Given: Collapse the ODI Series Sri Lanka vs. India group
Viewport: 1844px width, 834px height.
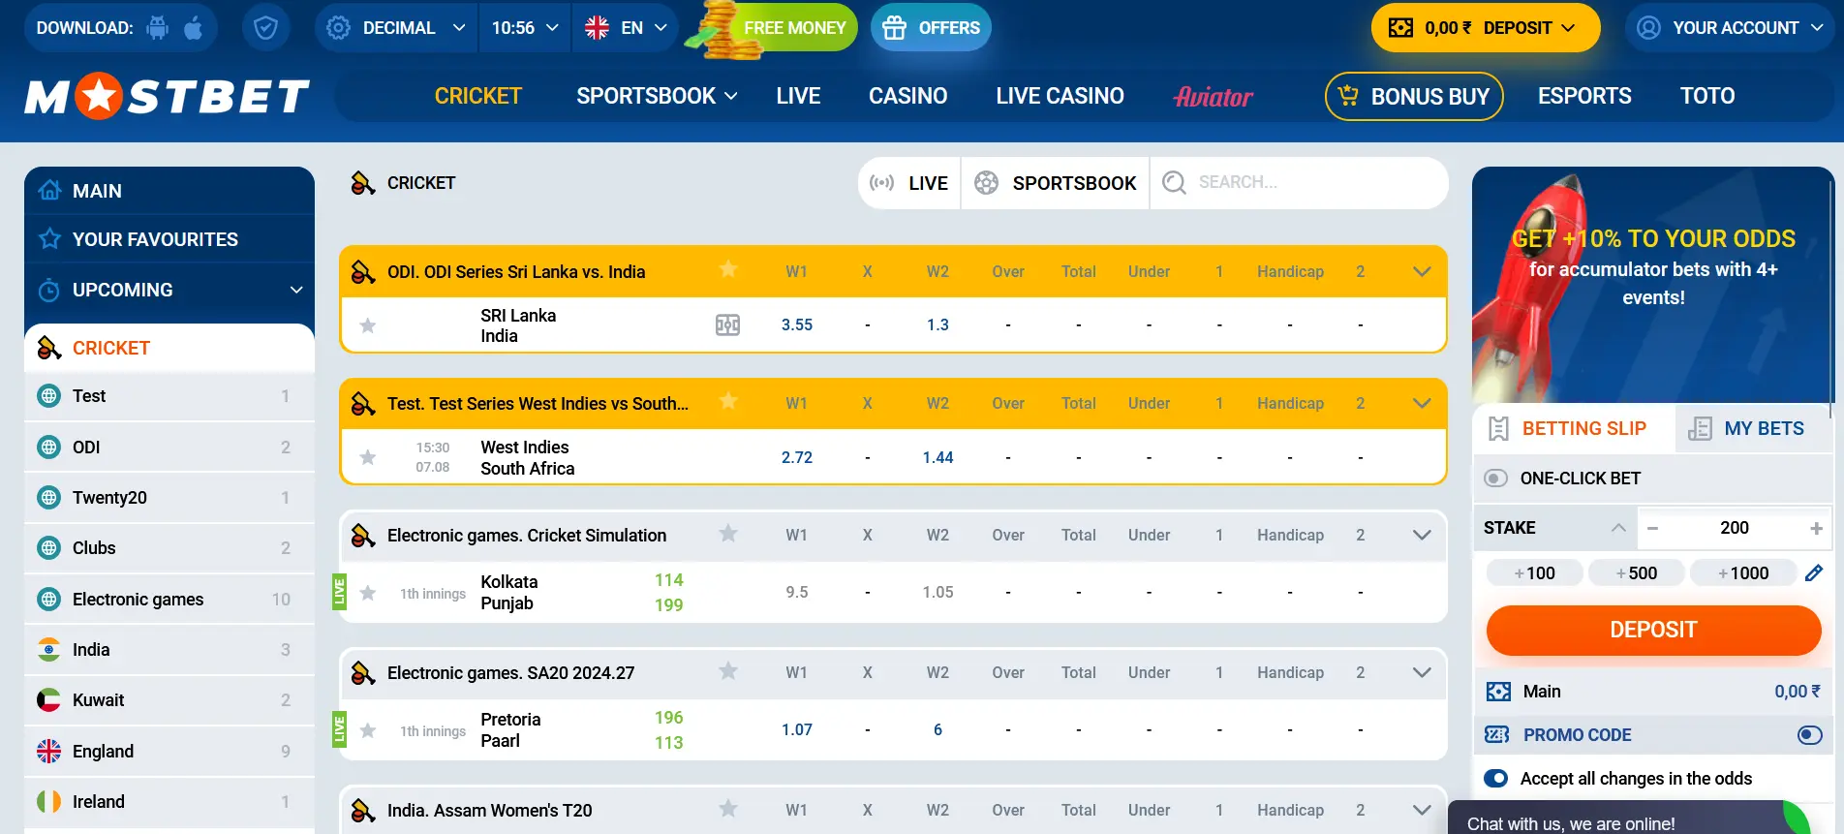Looking at the screenshot, I should (1422, 271).
